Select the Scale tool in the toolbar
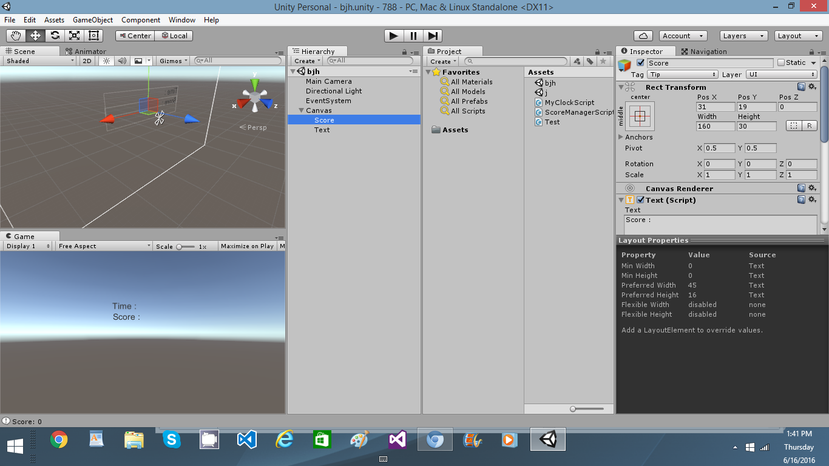The image size is (829, 466). click(74, 36)
